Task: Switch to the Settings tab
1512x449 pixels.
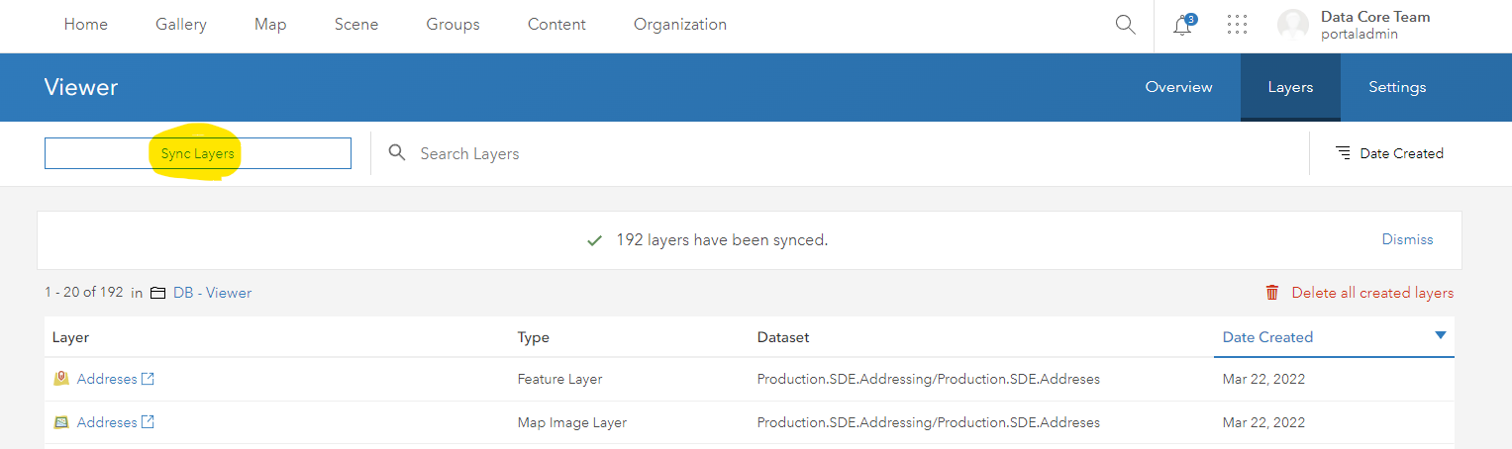Action: pos(1397,87)
